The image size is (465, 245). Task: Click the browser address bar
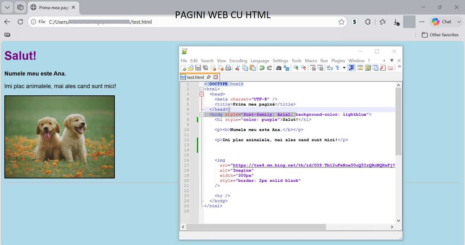point(187,22)
